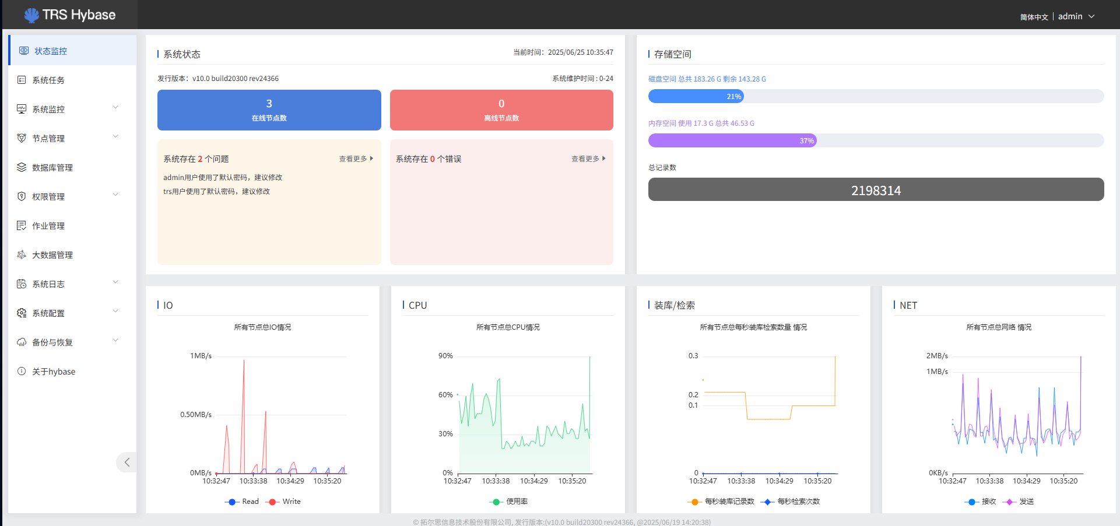This screenshot has width=1120, height=526.
Task: Click the system tasks sidebar icon
Action: pos(22,80)
